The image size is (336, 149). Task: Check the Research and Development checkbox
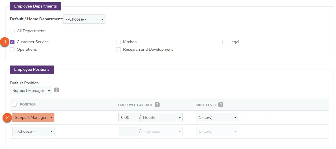(118, 50)
